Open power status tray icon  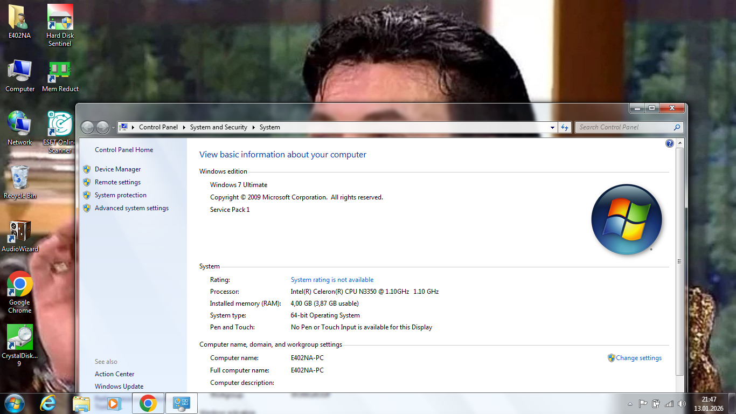coord(656,404)
